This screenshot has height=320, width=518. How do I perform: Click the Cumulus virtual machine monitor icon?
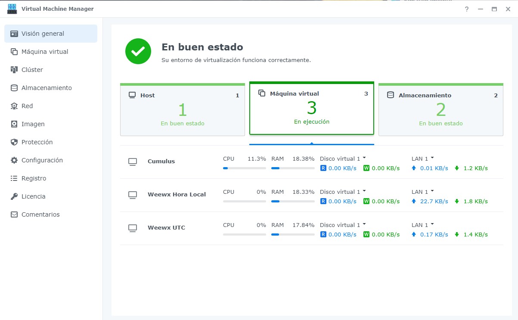coord(133,162)
